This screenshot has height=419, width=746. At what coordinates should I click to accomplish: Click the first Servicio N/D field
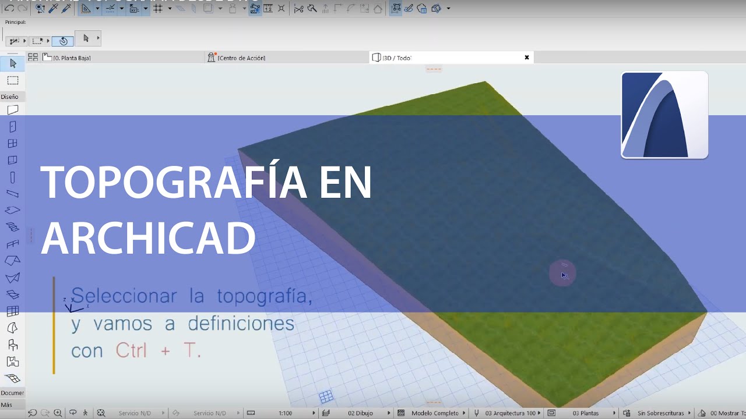(135, 413)
